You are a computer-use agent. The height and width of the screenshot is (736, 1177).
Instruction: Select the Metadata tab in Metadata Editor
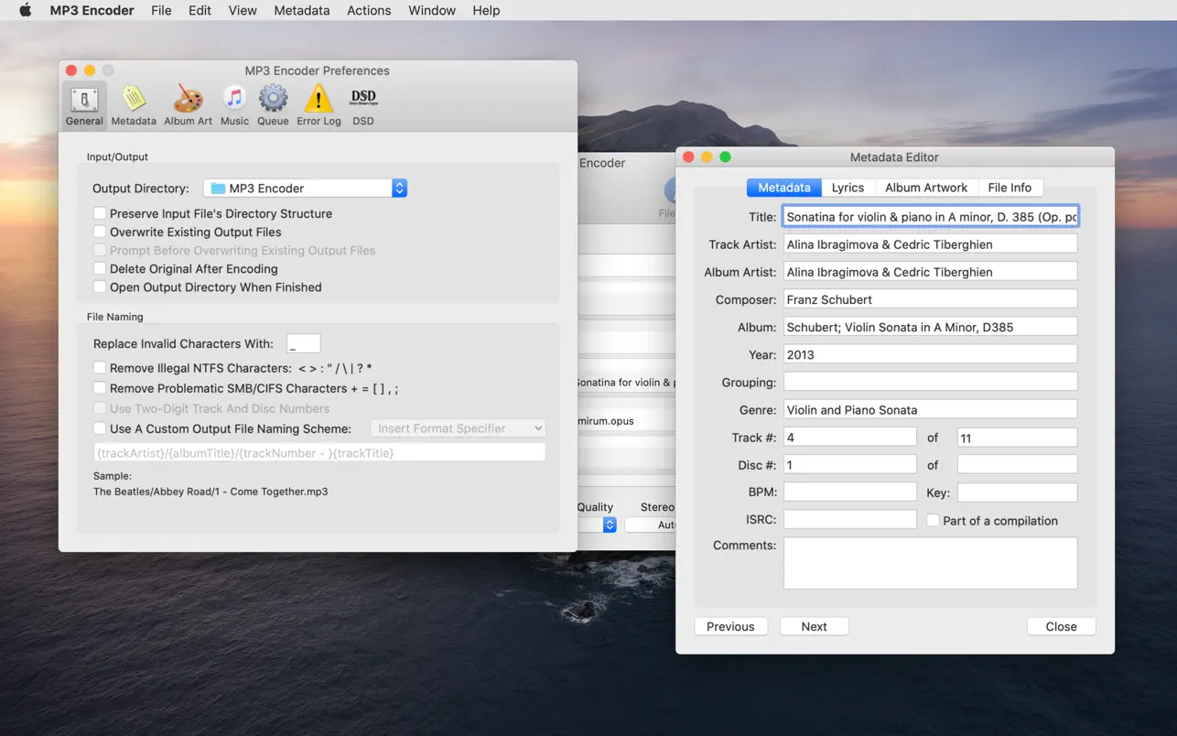click(784, 188)
